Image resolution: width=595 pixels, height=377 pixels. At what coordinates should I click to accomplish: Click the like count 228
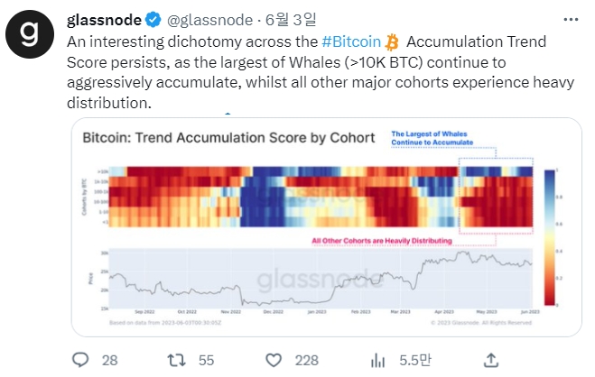point(307,360)
